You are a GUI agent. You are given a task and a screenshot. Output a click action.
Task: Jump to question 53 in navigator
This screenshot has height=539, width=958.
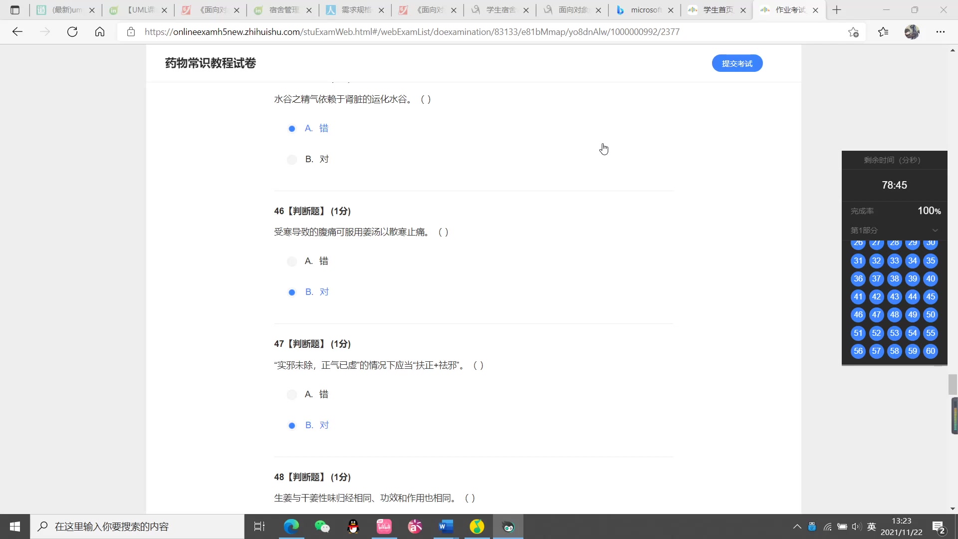click(895, 333)
